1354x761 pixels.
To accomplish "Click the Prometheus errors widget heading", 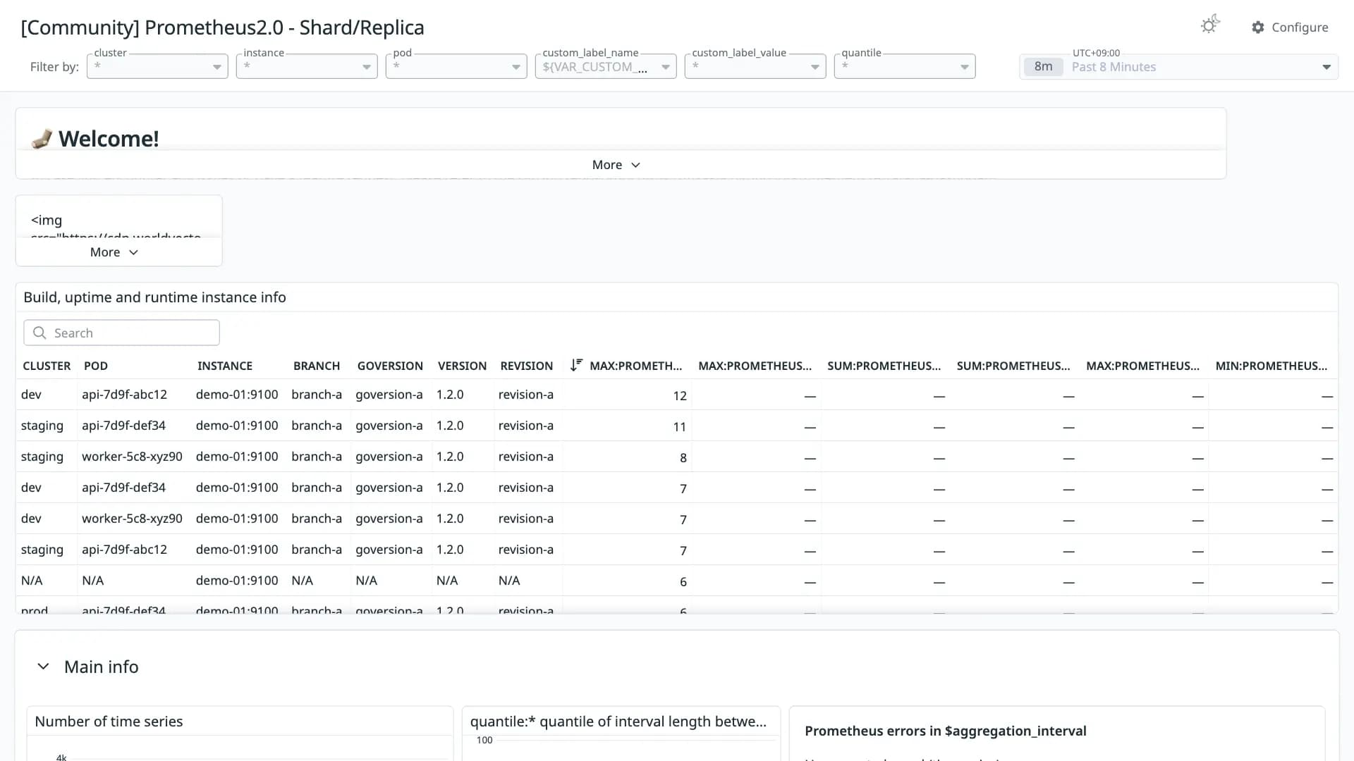I will point(945,731).
